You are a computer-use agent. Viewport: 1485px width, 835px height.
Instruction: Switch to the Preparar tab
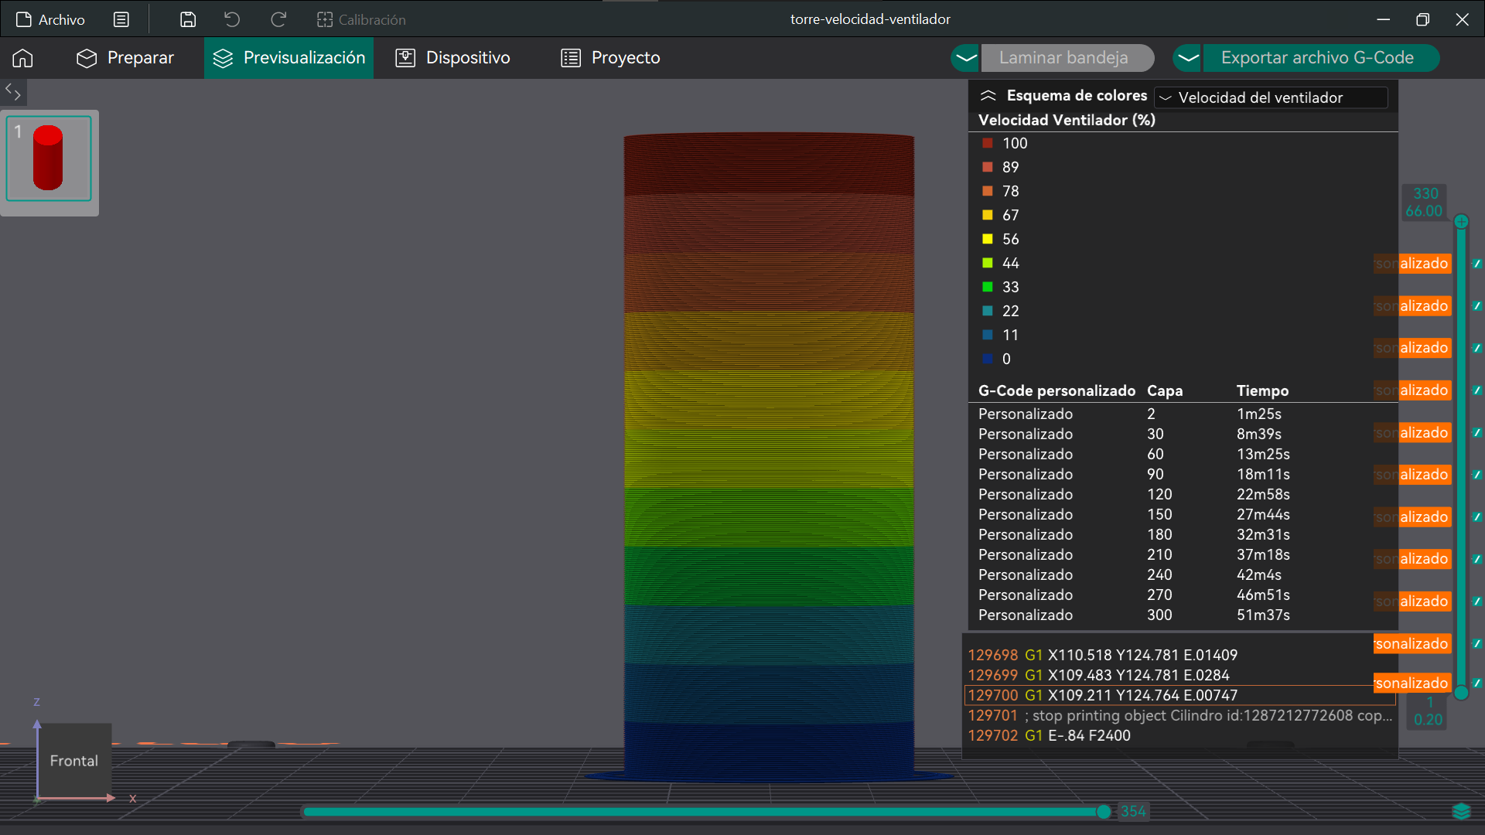click(x=125, y=58)
